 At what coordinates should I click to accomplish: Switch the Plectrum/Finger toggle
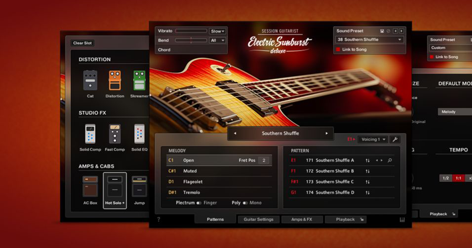pyautogui.click(x=199, y=203)
